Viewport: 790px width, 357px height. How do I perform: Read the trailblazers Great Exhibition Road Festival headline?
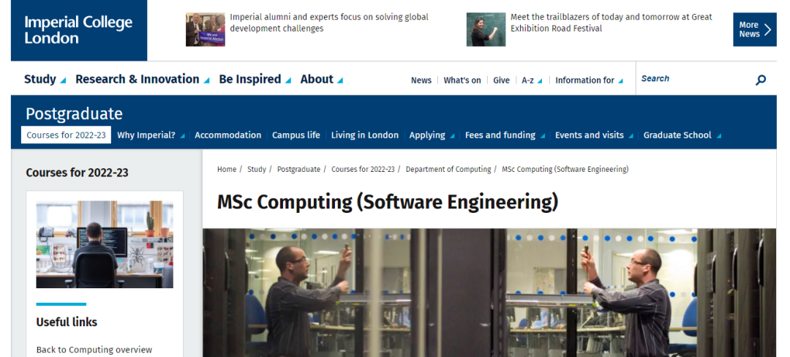[x=611, y=23]
